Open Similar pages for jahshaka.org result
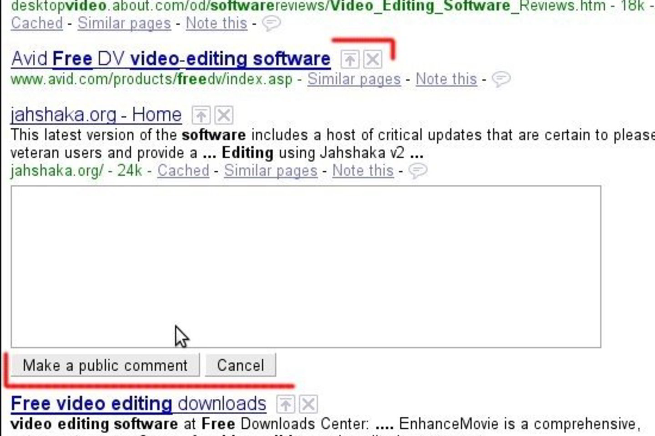Image resolution: width=655 pixels, height=436 pixels. (x=271, y=171)
